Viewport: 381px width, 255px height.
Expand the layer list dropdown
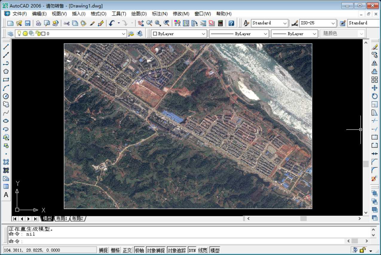[124, 34]
